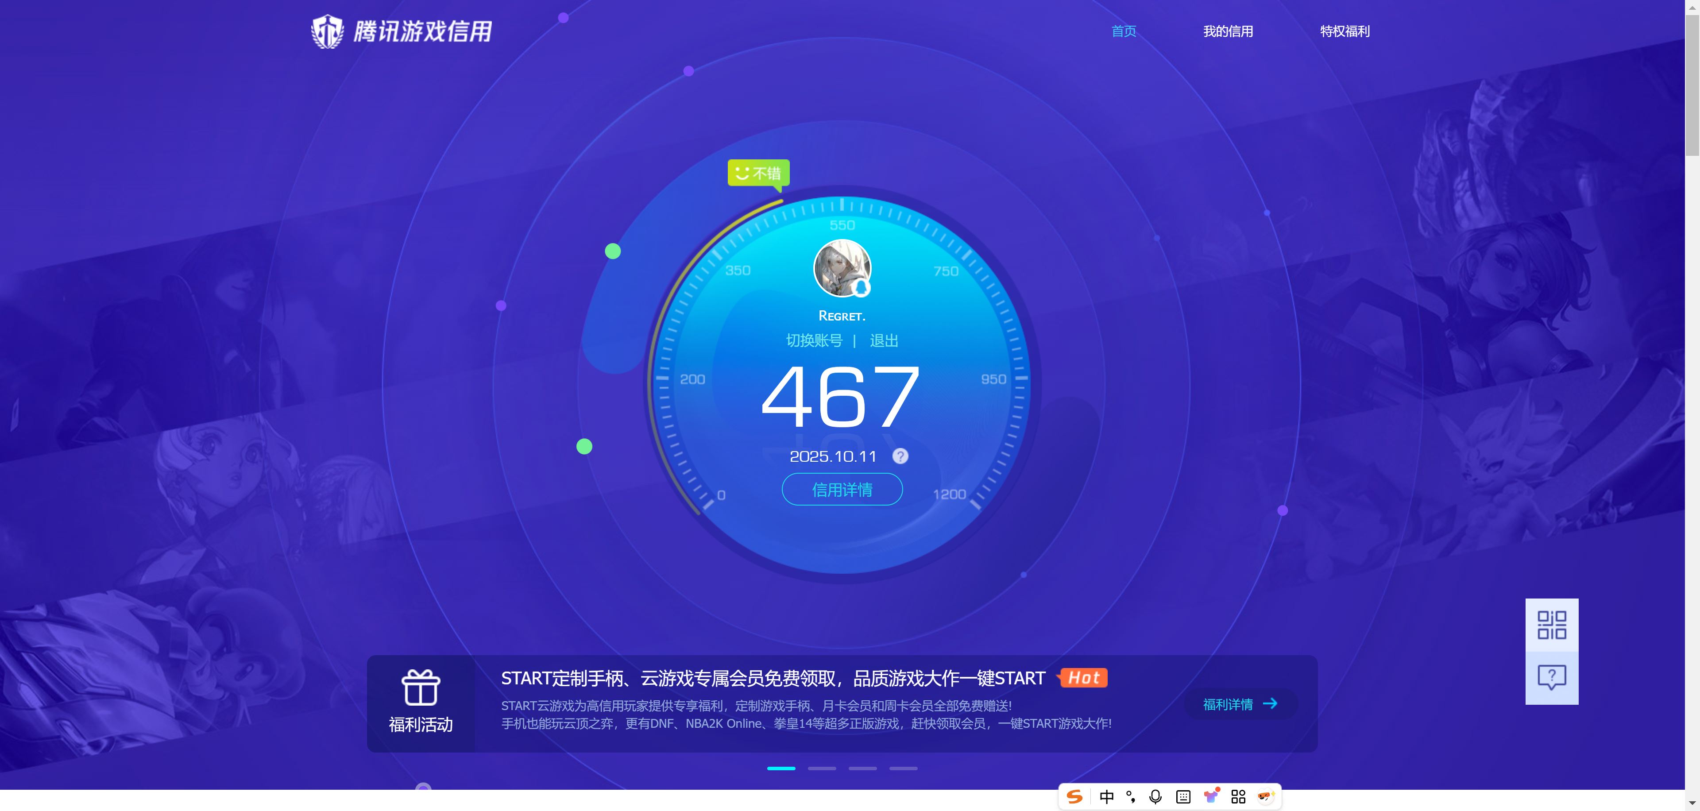Select 首页 in the top navigation
The height and width of the screenshot is (811, 1700).
[x=1123, y=31]
